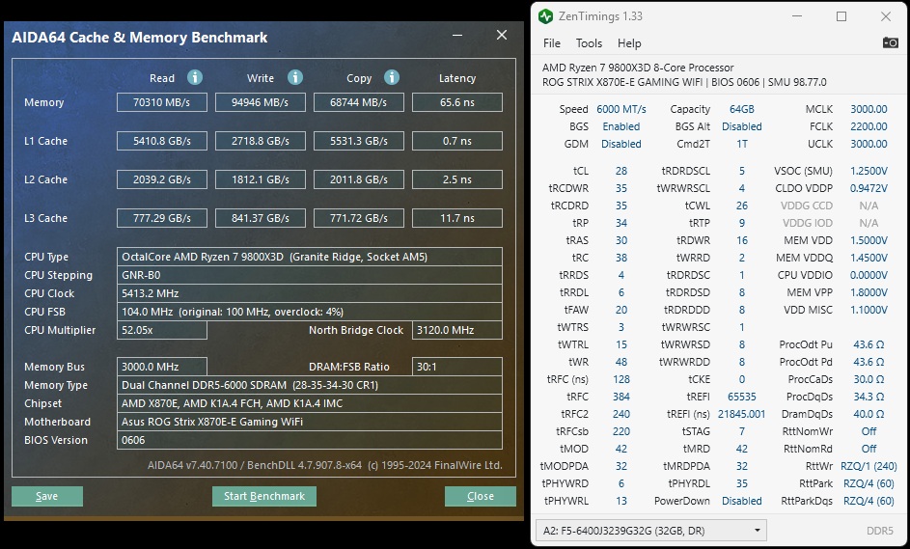Click the Copy info icon in AIDA64
The image size is (910, 549).
pyautogui.click(x=392, y=77)
